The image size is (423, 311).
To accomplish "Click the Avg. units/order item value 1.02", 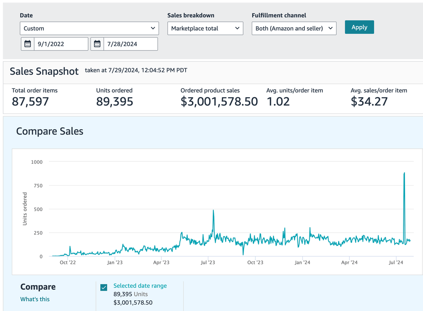I will tap(278, 102).
